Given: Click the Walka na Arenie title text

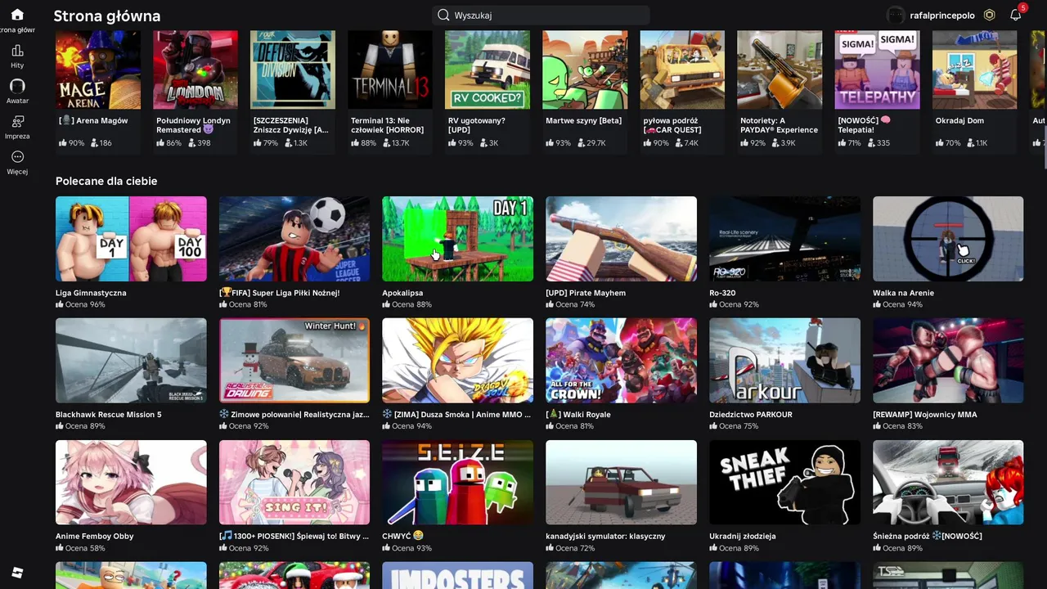Looking at the screenshot, I should (903, 293).
